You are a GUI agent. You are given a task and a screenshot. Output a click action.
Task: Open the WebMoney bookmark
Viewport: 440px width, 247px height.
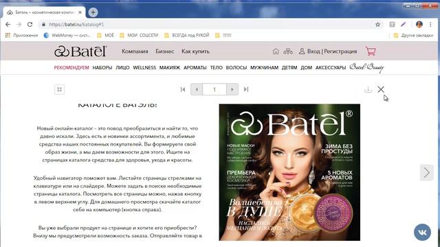tap(67, 35)
